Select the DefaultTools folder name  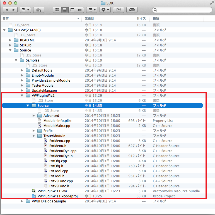click(42, 70)
